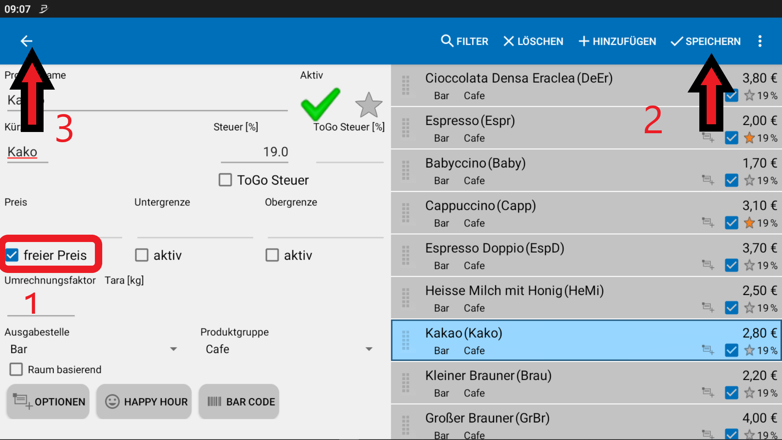Viewport: 782px width, 440px height.
Task: Check the Raum basierend checkbox
Action: (16, 369)
